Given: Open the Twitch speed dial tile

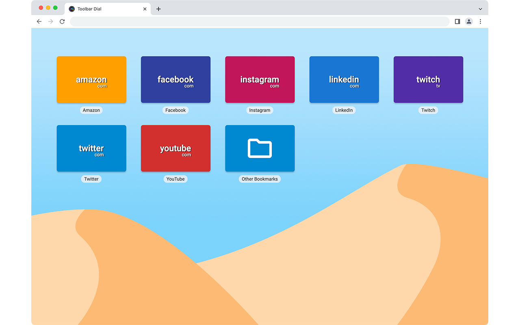Looking at the screenshot, I should [x=428, y=80].
